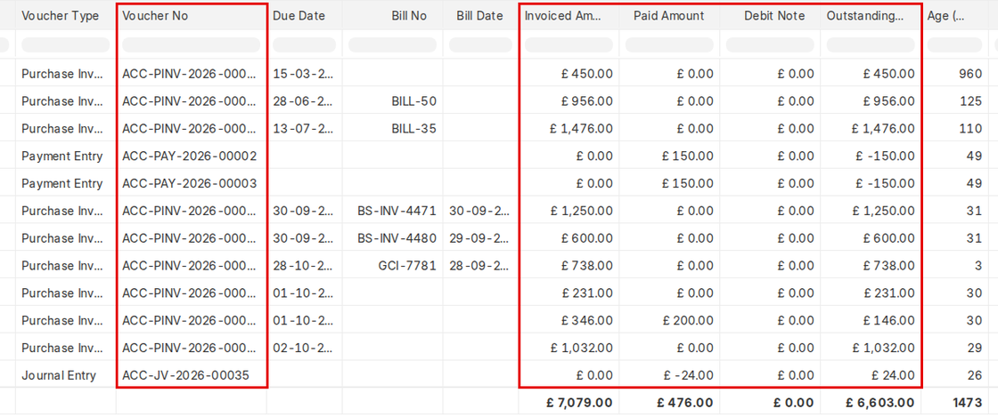Focus the filter field under Due Date
The height and width of the screenshot is (417, 998).
click(x=304, y=44)
